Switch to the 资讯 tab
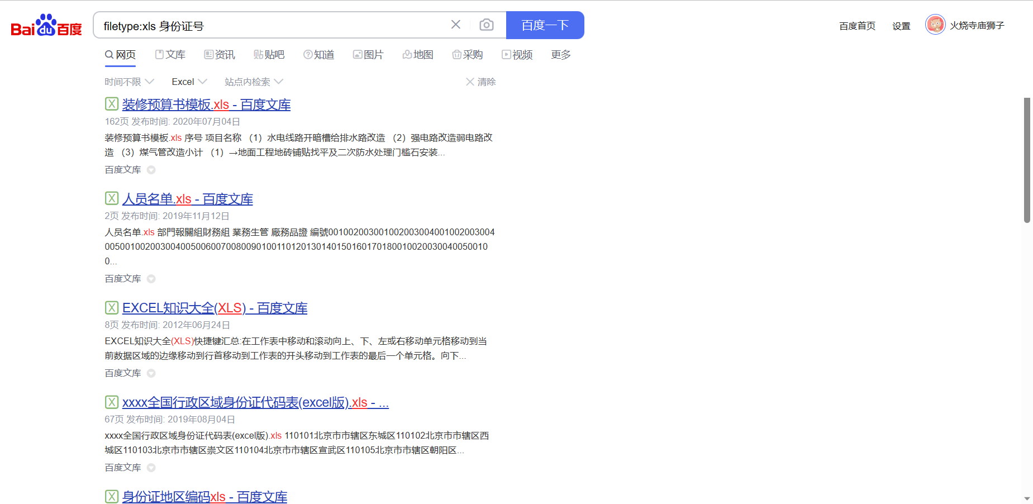Viewport: 1033px width, 504px height. click(220, 55)
